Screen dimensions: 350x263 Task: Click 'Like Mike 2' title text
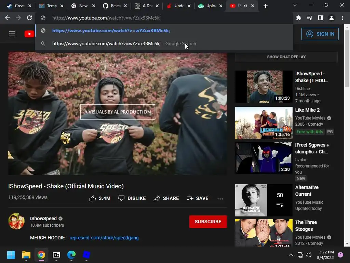(307, 110)
